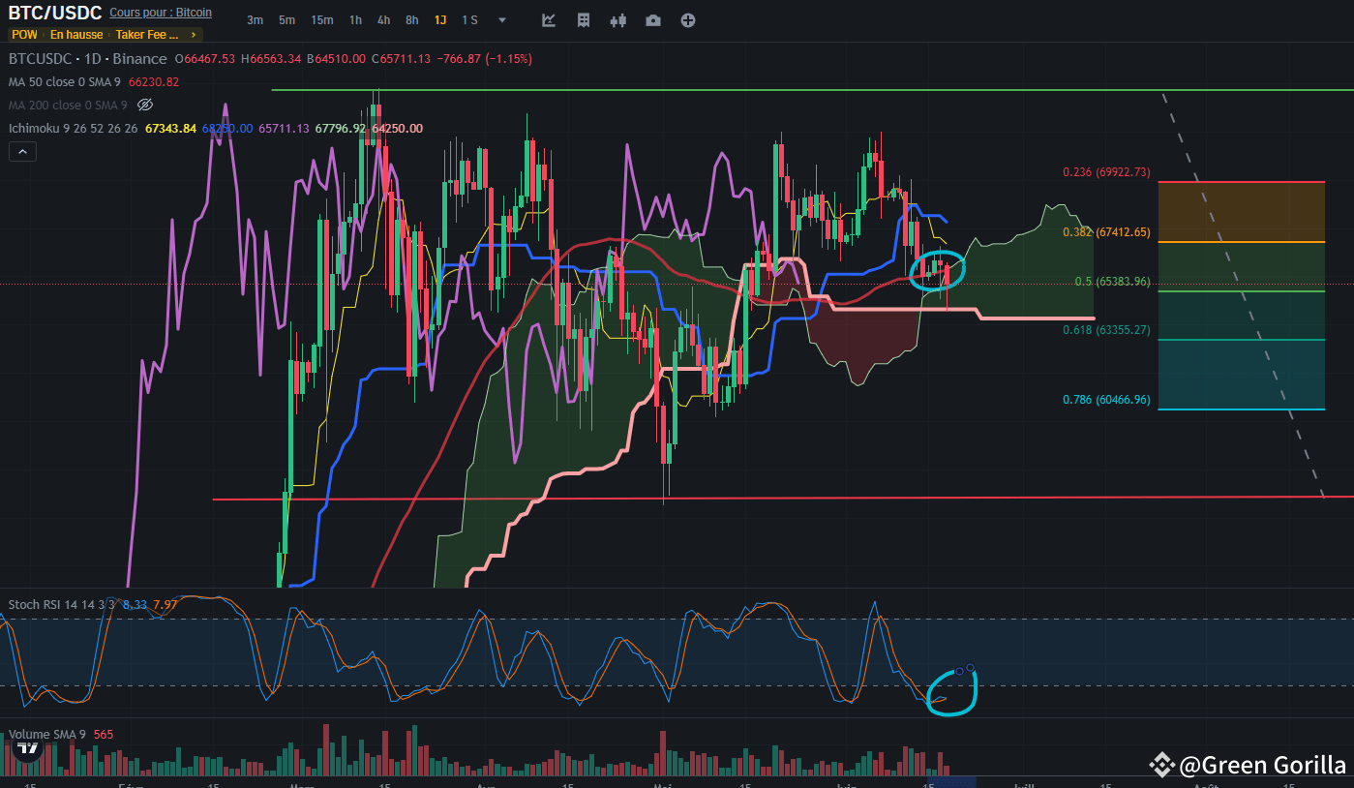Take a chart snapshot with camera icon
This screenshot has width=1354, height=788.
coord(653,20)
